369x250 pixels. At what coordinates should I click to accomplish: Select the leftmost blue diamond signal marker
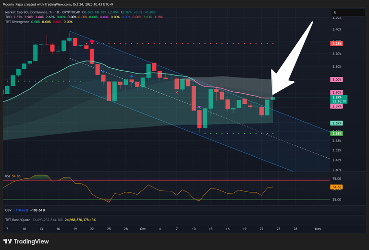(x=103, y=71)
